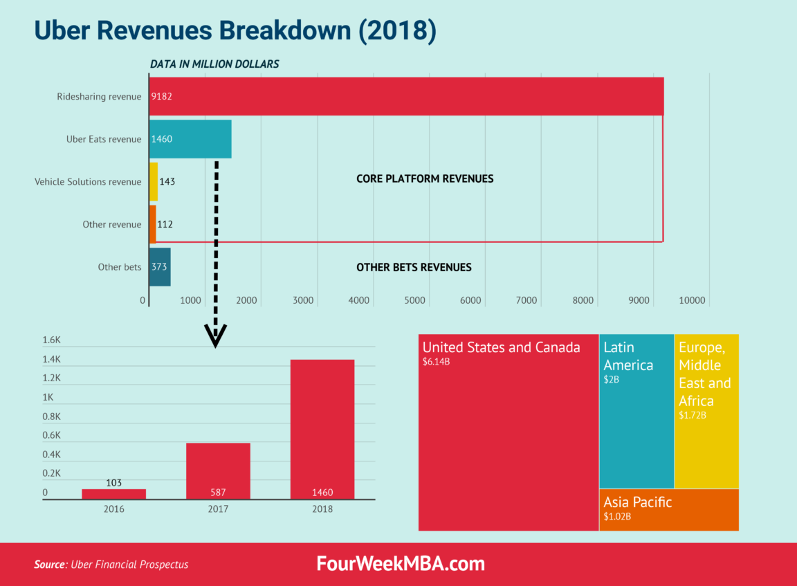Select the OTHER BETS REVENUES label
Viewport: 797px width, 586px height.
[414, 267]
